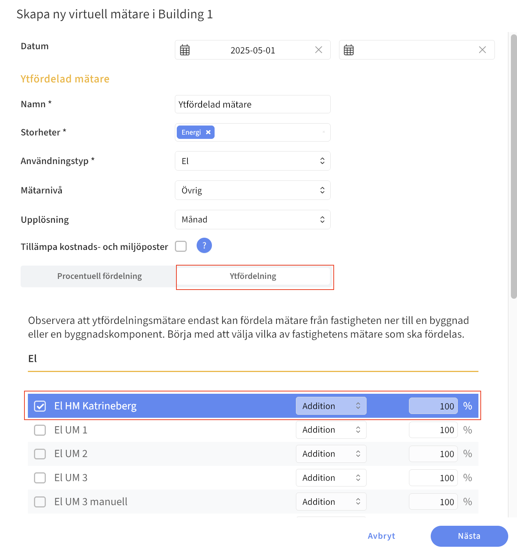The width and height of the screenshot is (517, 554).
Task: Expand the Mätarnivå dropdown showing Övrig
Action: [252, 190]
